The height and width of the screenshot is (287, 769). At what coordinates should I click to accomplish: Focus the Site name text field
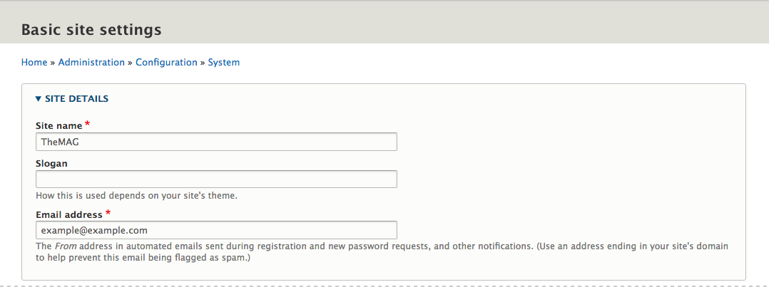216,142
